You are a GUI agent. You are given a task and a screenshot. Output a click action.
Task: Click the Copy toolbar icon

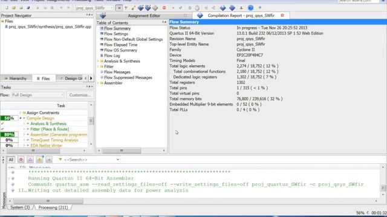tap(45, 8)
